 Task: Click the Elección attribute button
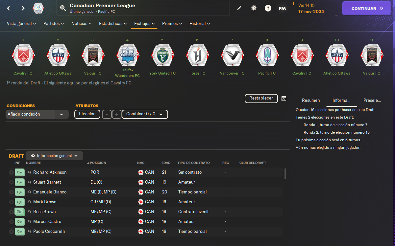[87, 114]
